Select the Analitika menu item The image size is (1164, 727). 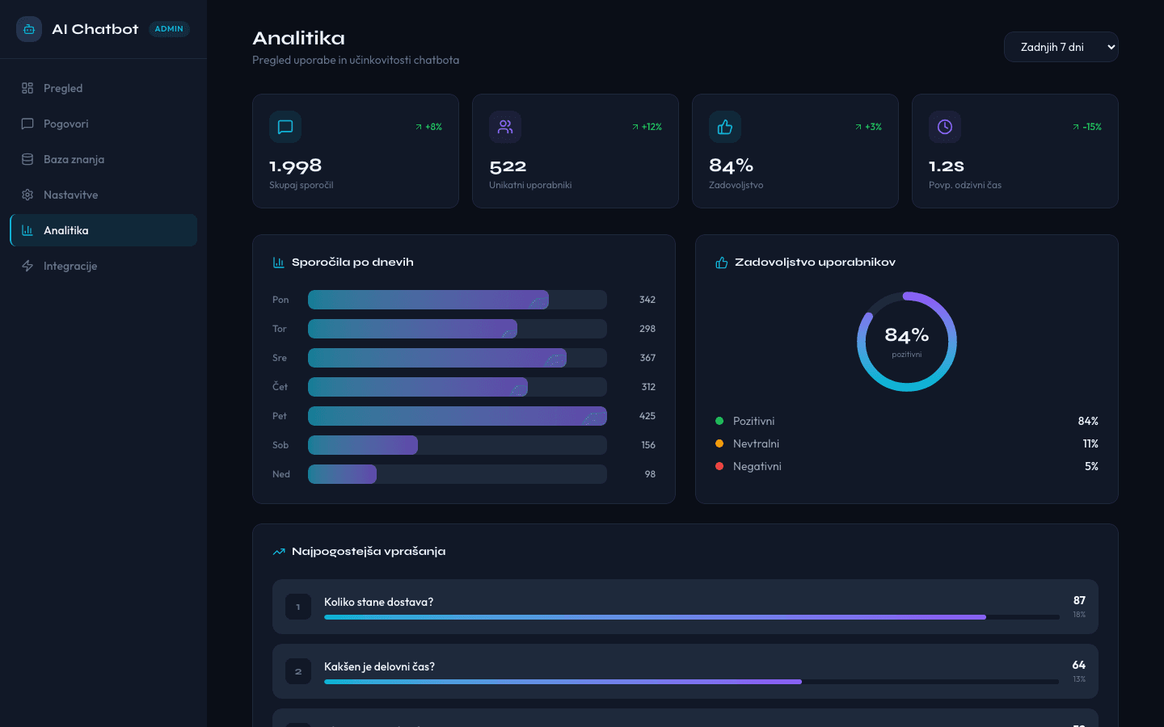click(103, 230)
